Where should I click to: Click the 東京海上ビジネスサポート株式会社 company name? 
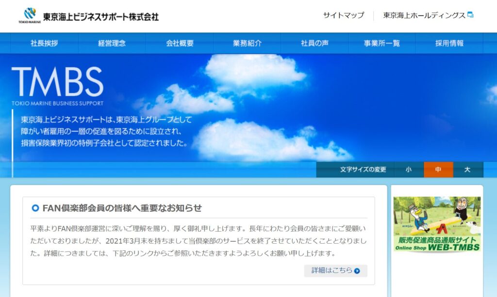pos(100,16)
